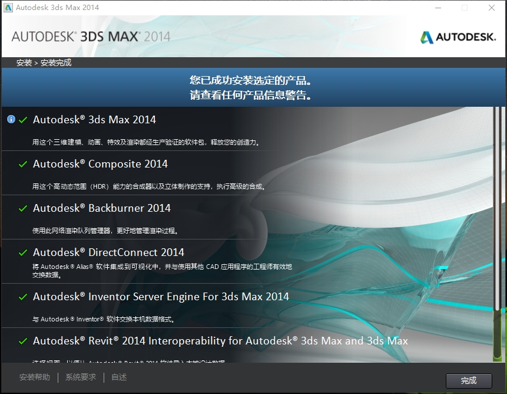
Task: Select the Autodesk Backburner 2014 entry
Action: click(x=101, y=208)
